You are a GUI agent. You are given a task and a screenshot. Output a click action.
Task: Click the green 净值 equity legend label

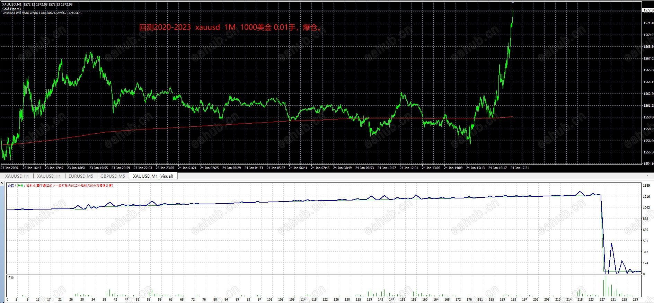point(20,186)
